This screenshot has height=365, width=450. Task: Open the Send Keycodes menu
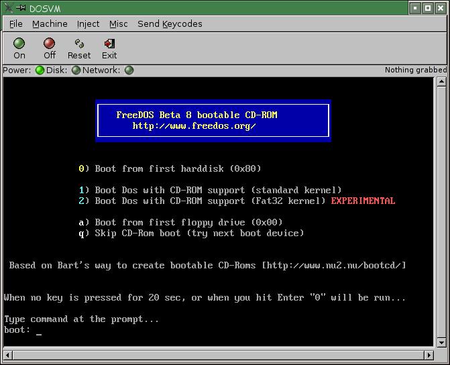(x=170, y=24)
